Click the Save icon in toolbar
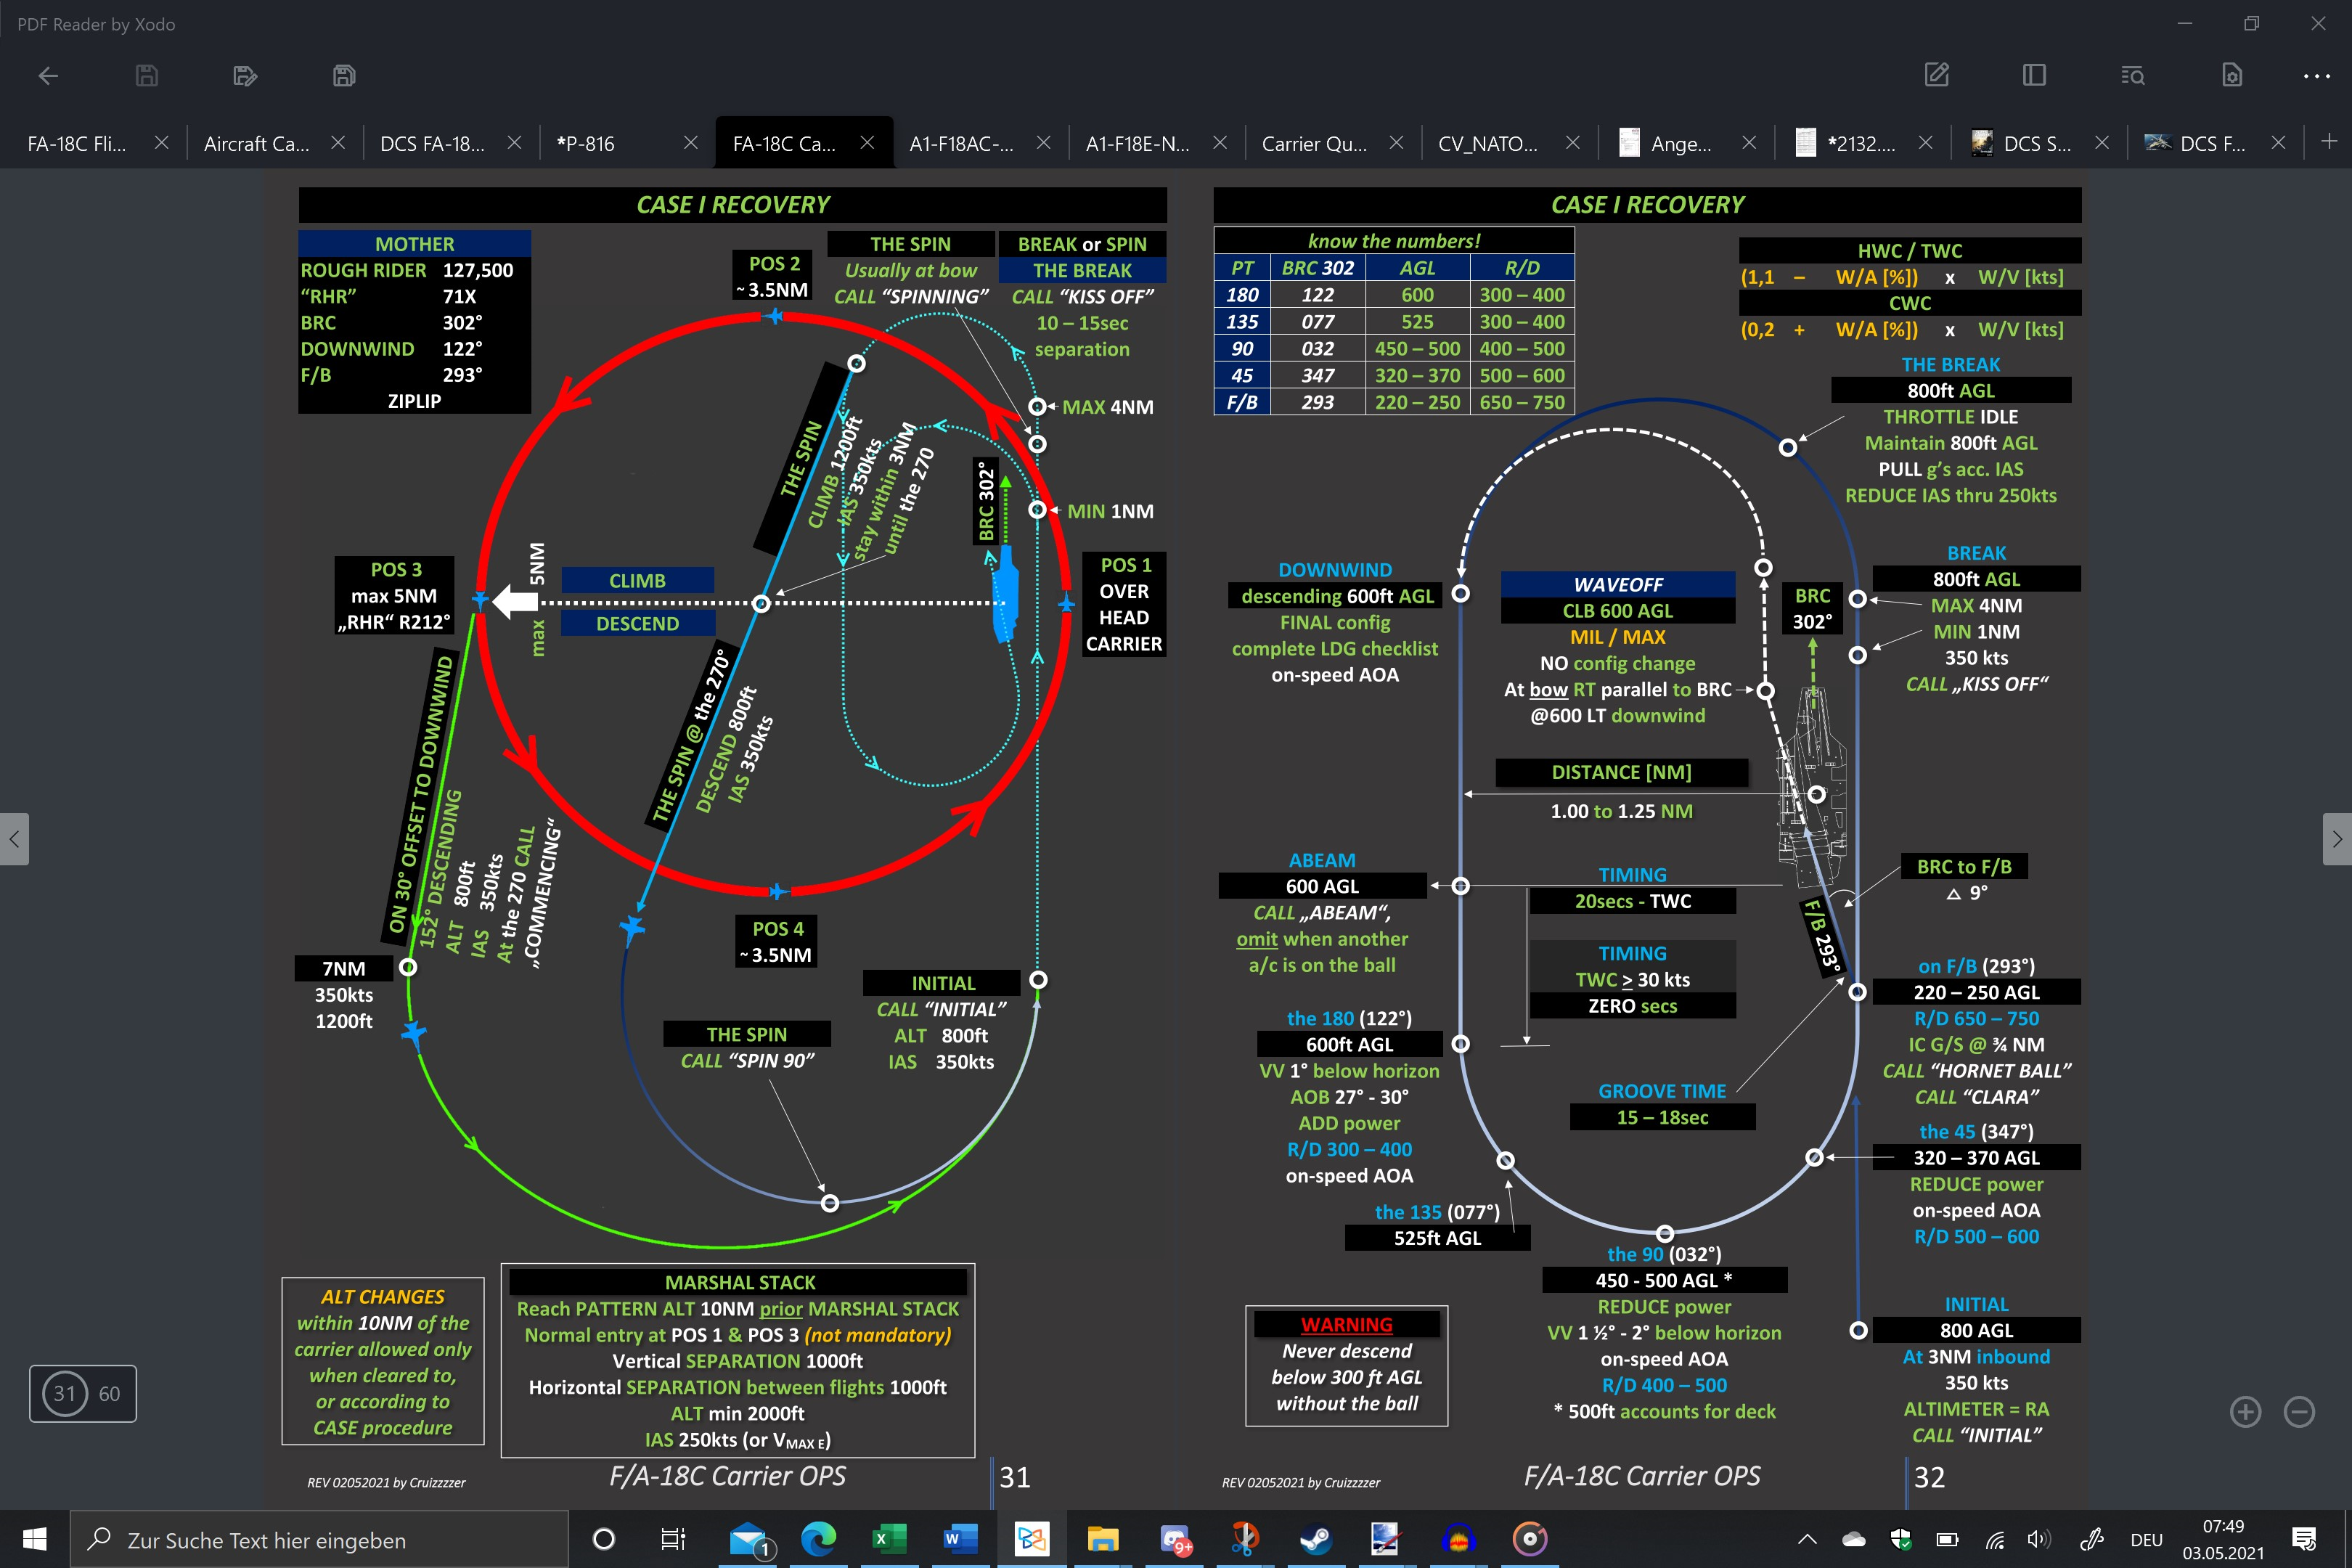Screen dimensions: 2352x1568 point(147,76)
